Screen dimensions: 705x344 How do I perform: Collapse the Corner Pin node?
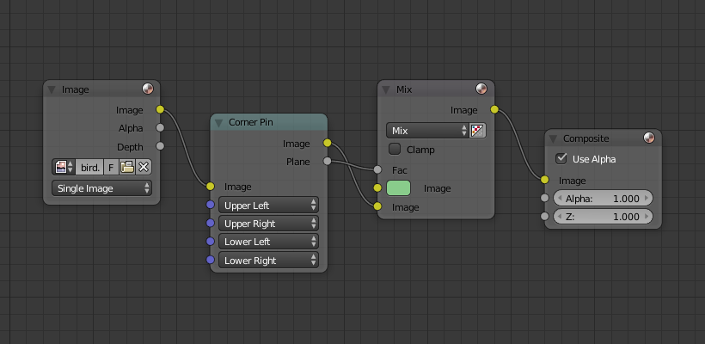pyautogui.click(x=219, y=123)
